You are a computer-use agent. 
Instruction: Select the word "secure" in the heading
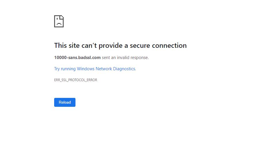point(140,45)
